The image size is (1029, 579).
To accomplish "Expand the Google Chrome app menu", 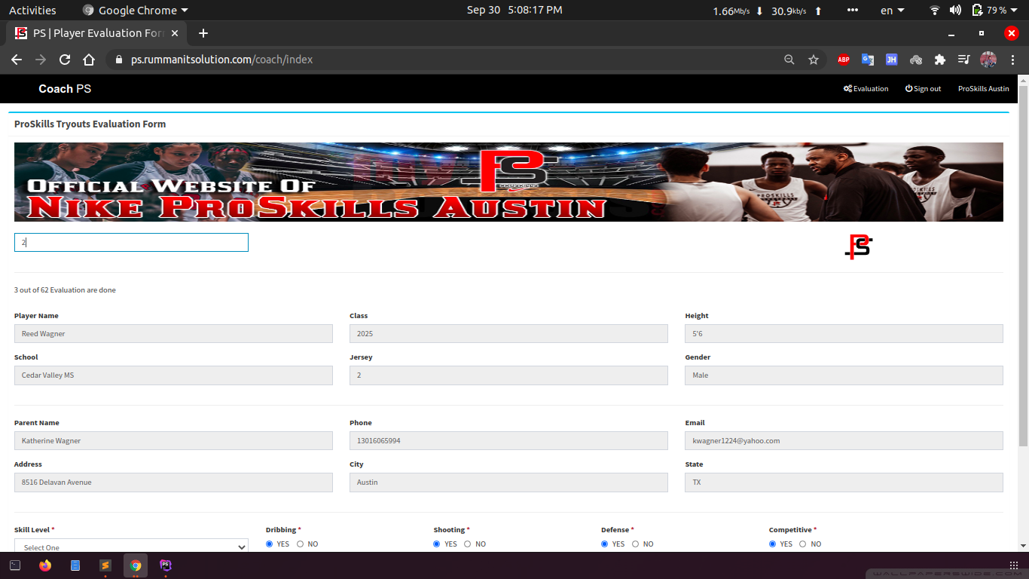I will (136, 11).
